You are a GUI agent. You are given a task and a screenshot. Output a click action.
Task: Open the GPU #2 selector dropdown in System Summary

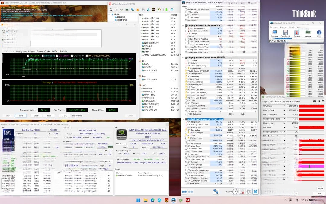(121, 144)
